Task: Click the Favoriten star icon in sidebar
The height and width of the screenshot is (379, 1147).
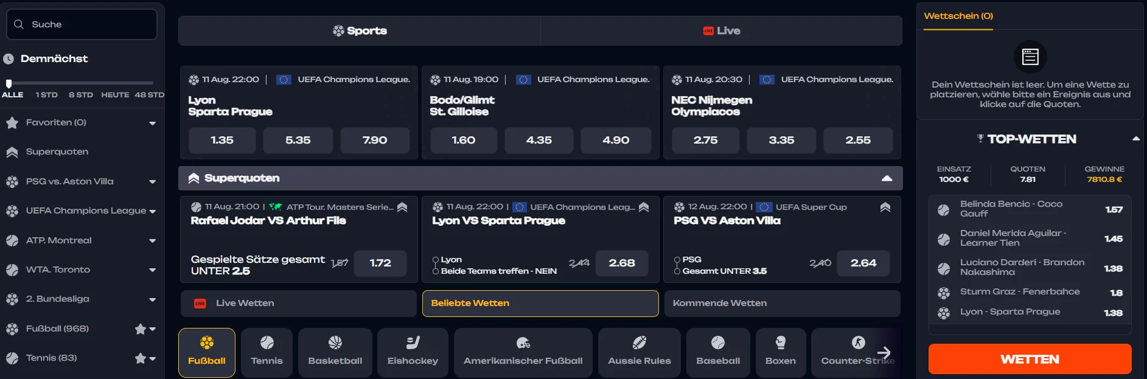Action: (x=12, y=123)
